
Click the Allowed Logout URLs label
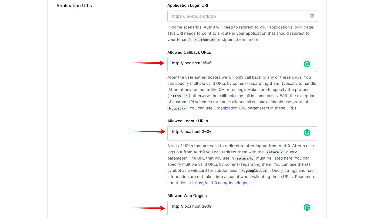coord(188,121)
